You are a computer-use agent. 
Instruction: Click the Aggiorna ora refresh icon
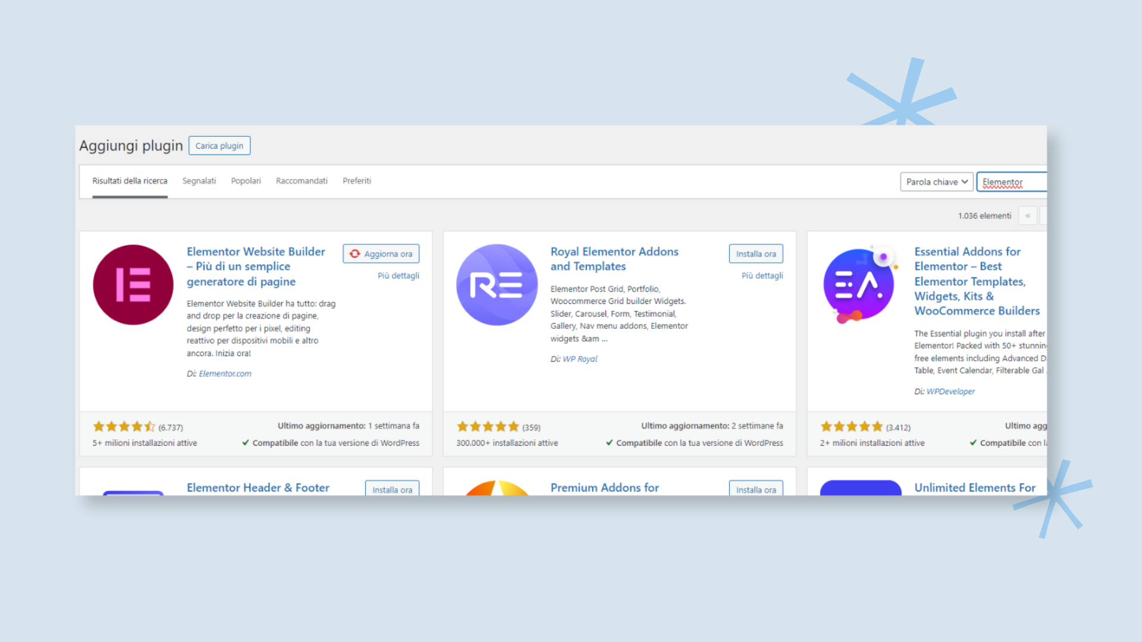tap(355, 254)
